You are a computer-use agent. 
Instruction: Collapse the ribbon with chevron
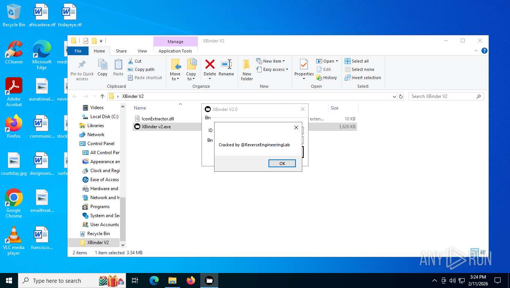[477, 51]
